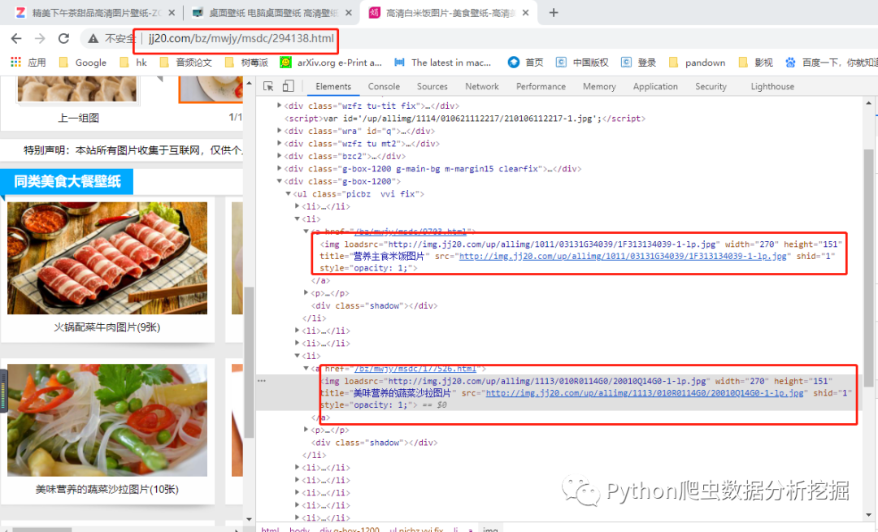Collapse the ul class picbz vvi fix node
878x532 pixels.
(x=288, y=193)
